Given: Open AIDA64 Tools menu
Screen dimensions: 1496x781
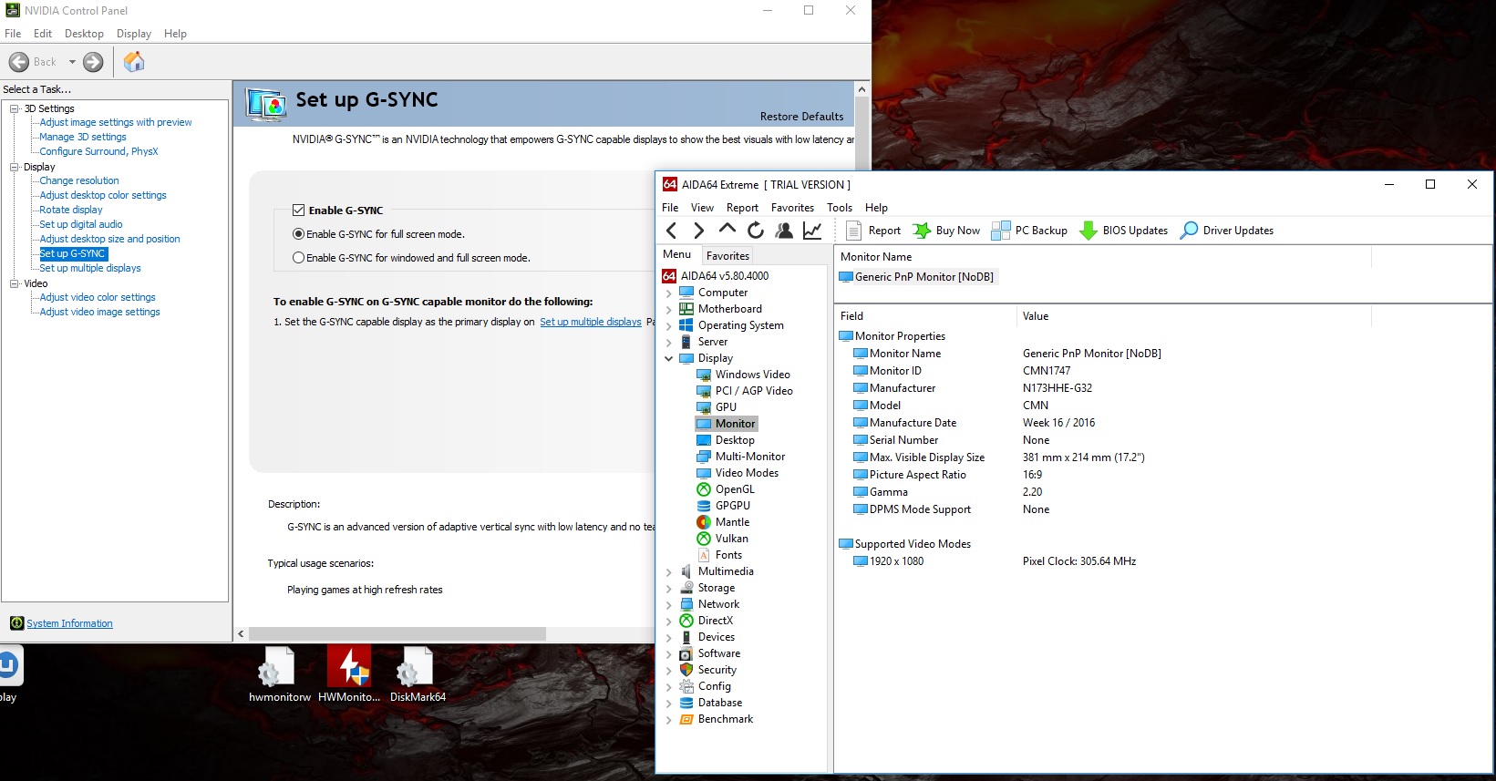Looking at the screenshot, I should [840, 208].
